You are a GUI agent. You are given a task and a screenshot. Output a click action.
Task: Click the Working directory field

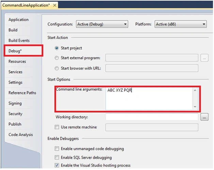tap(152, 117)
